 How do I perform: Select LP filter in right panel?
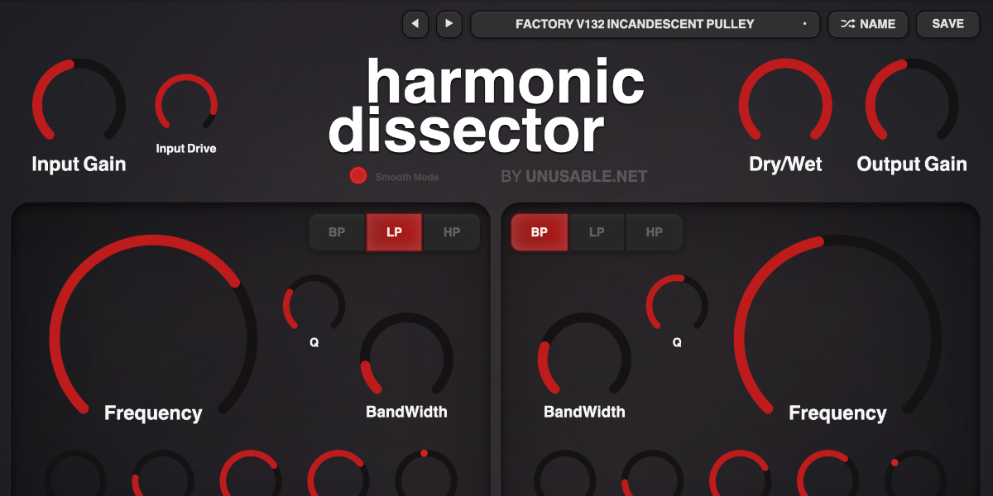pyautogui.click(x=597, y=232)
